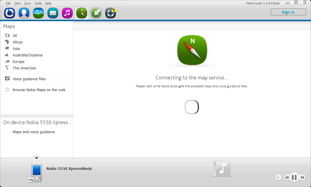The image size is (311, 187).
Task: Open the Gallery photos icon
Action: tap(38, 13)
